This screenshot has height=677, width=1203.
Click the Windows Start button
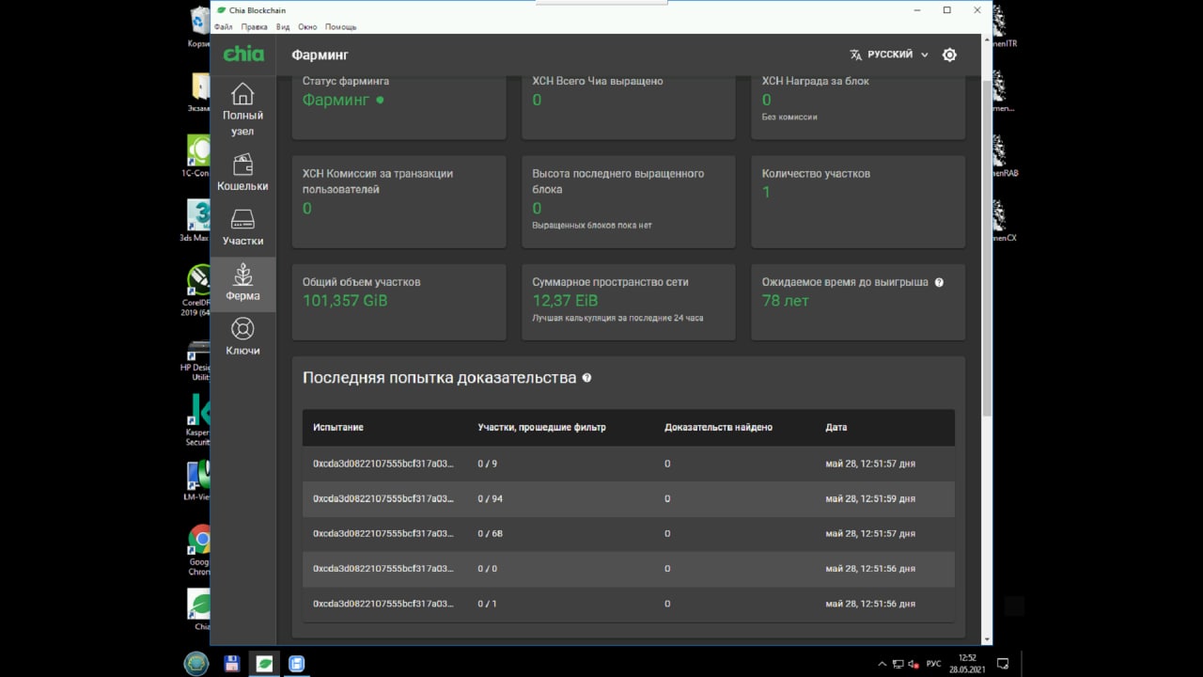pos(196,663)
